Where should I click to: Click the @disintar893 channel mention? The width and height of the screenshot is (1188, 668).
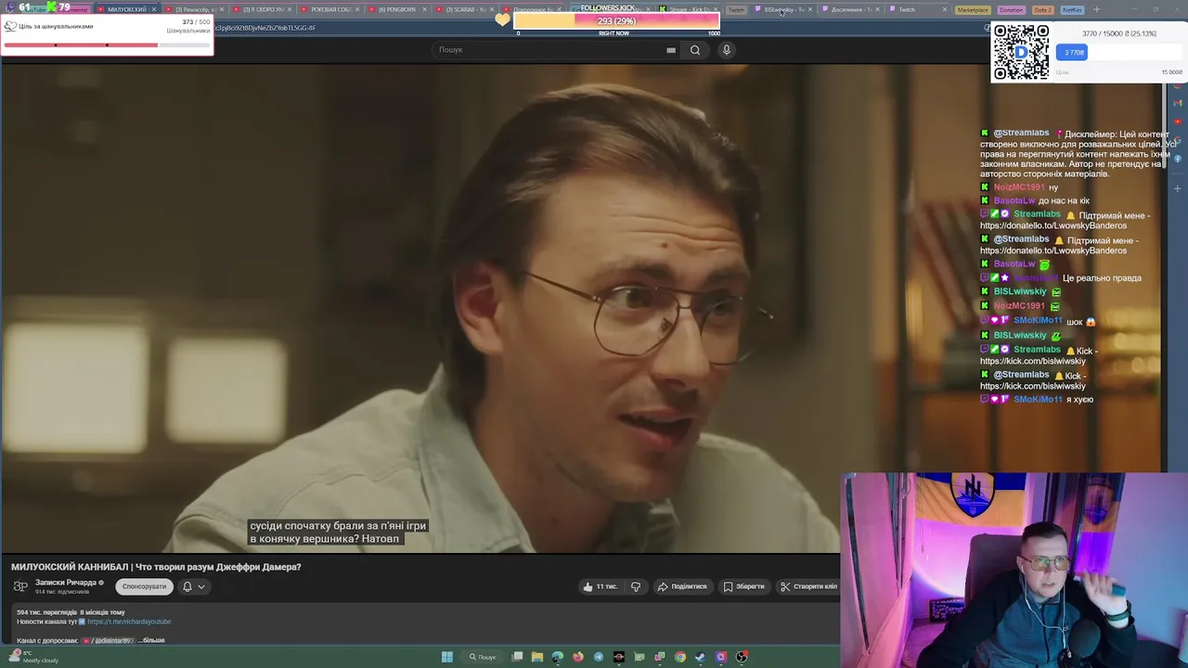(x=114, y=640)
